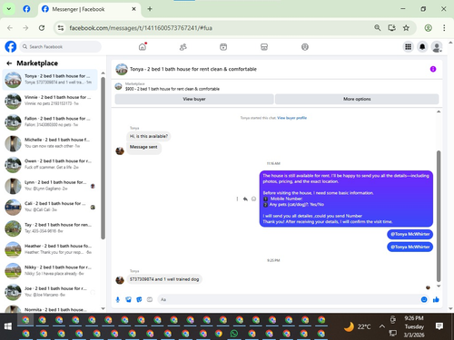The width and height of the screenshot is (454, 340).
Task: Open the Windows Start menu
Action: pyautogui.click(x=8, y=326)
